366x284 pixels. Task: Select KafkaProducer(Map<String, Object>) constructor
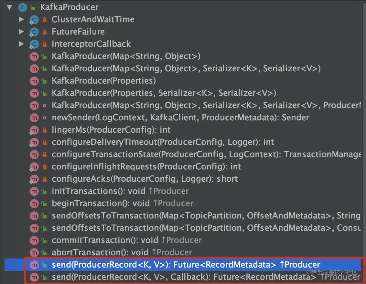[x=126, y=56]
